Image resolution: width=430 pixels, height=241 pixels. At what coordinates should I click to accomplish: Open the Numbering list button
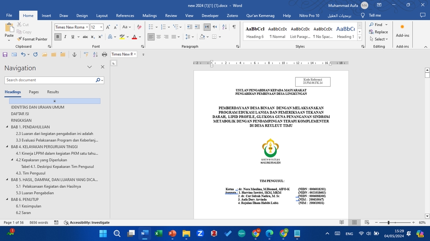tap(163, 27)
